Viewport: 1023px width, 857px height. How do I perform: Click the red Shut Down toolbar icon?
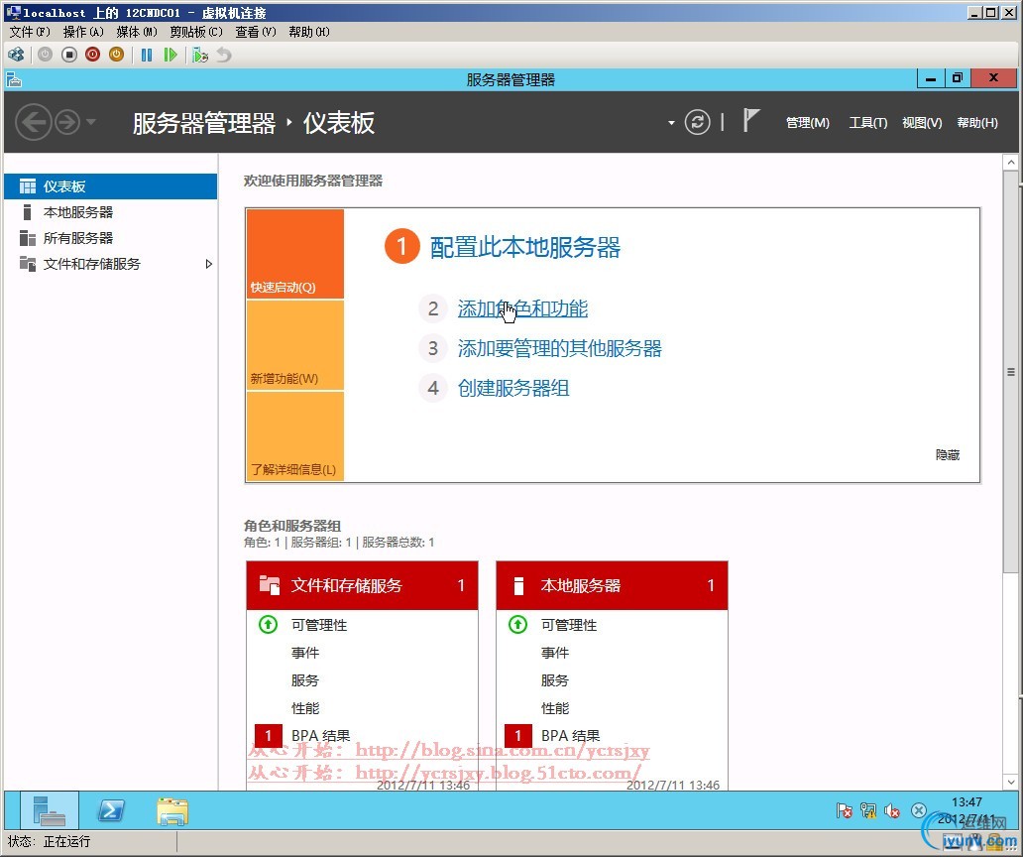pyautogui.click(x=92, y=55)
